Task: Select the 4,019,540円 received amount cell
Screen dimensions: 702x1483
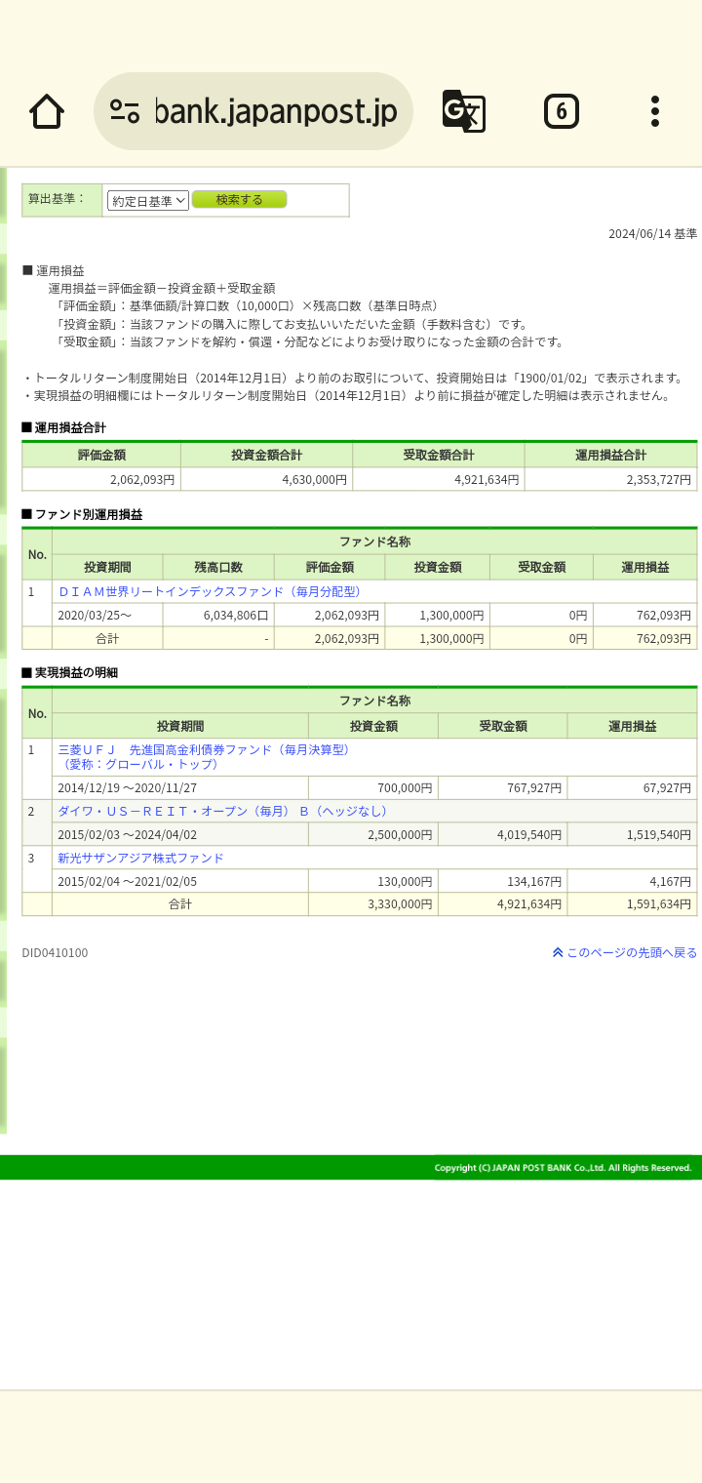Action: tap(503, 834)
